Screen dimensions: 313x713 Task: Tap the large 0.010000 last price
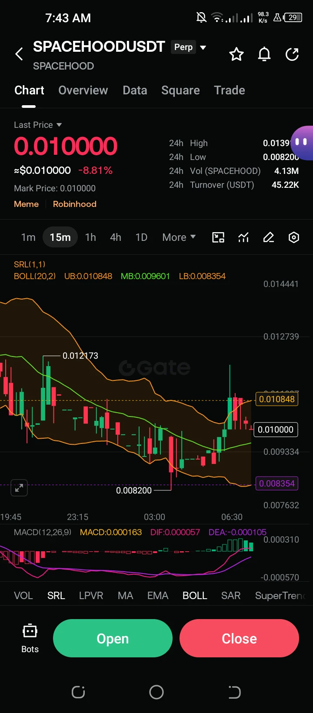click(x=66, y=146)
